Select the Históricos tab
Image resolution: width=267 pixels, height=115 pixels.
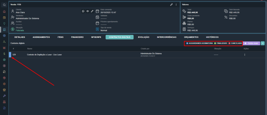pos(212,37)
